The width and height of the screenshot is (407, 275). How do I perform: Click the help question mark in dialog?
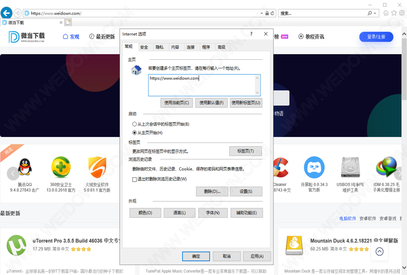click(x=251, y=34)
